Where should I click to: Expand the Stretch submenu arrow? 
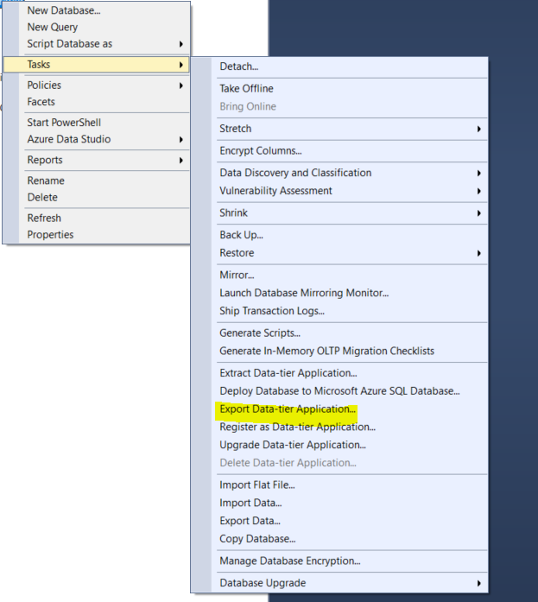click(x=478, y=129)
